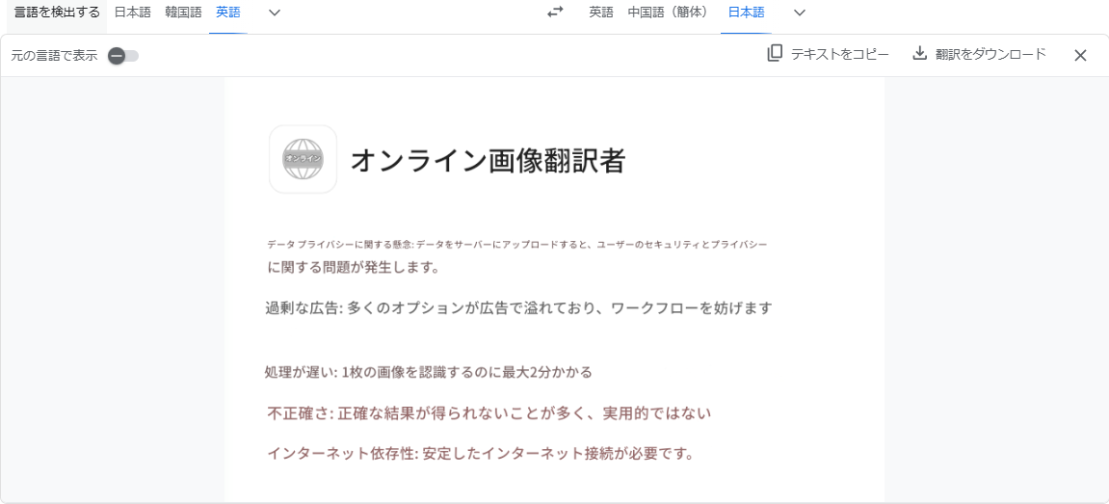Image resolution: width=1109 pixels, height=504 pixels.
Task: Click the download translation icon
Action: coord(919,54)
